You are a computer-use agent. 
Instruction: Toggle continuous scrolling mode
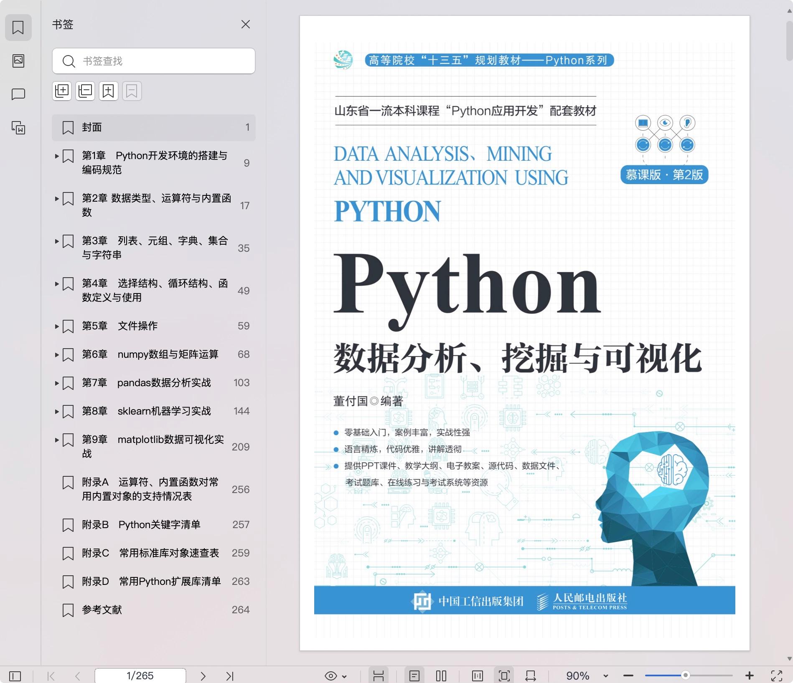379,675
